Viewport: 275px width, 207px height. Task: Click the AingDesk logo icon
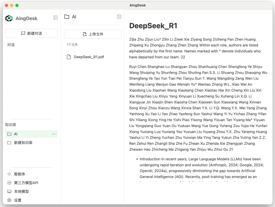pos(9,18)
